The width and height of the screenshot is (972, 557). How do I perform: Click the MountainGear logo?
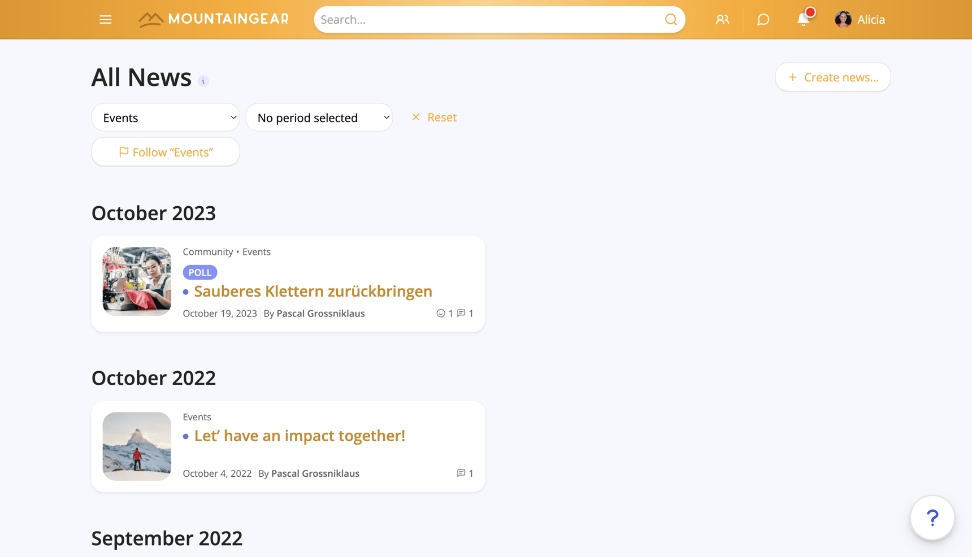point(214,19)
